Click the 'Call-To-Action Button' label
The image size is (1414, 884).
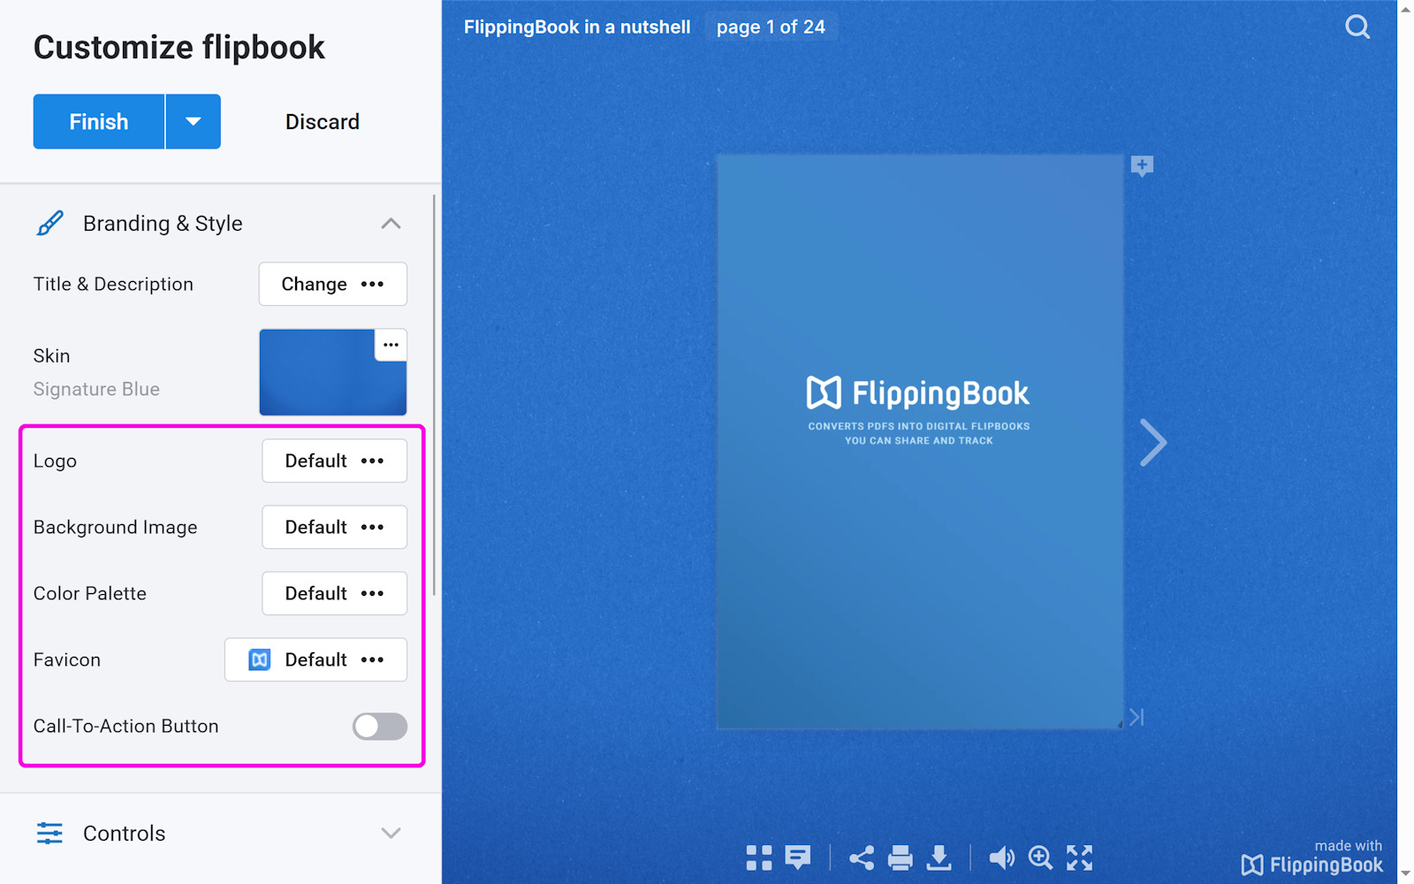pyautogui.click(x=125, y=727)
